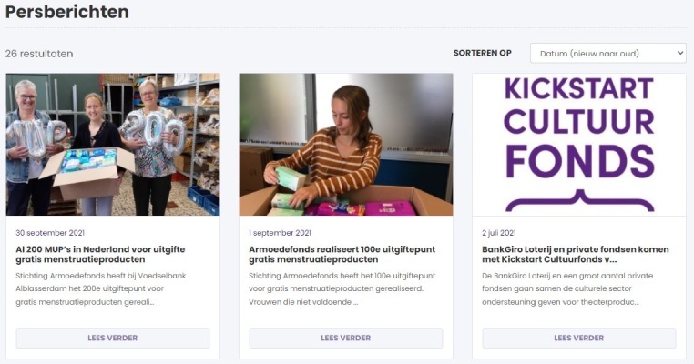Click the '1 september 2021' date label

280,232
